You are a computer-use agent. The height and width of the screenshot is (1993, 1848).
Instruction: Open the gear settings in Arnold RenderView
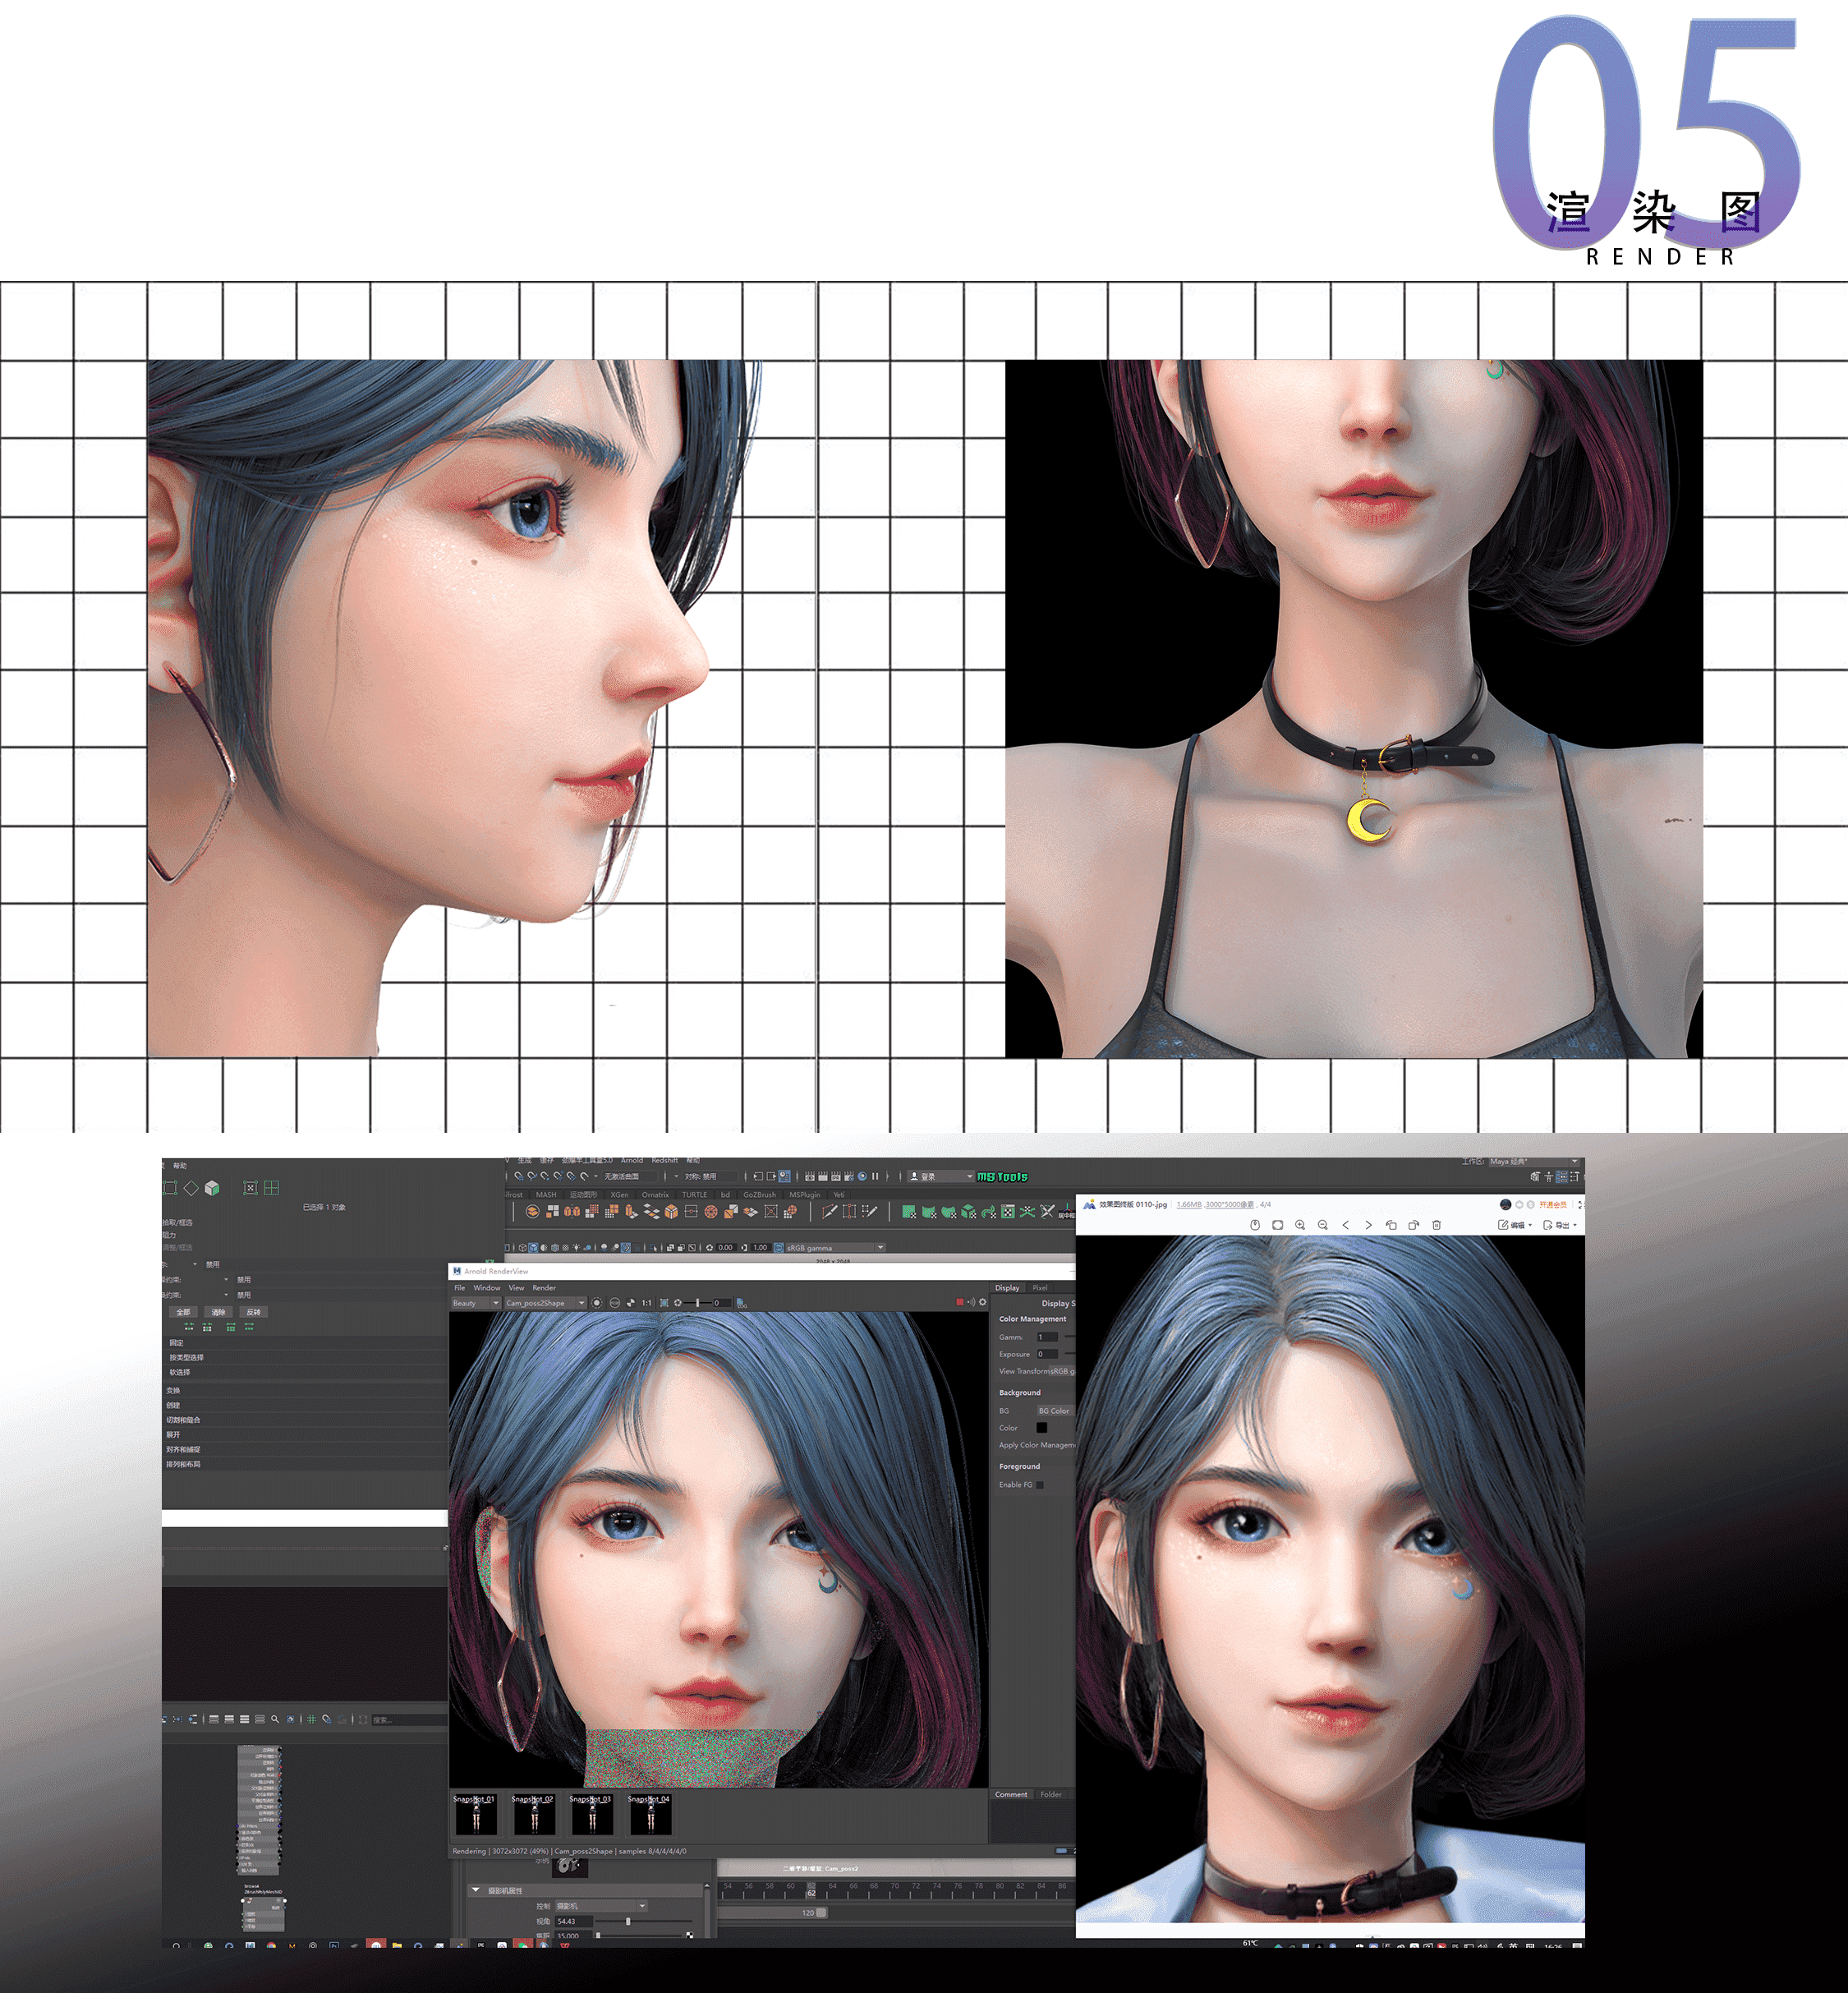tap(982, 1302)
